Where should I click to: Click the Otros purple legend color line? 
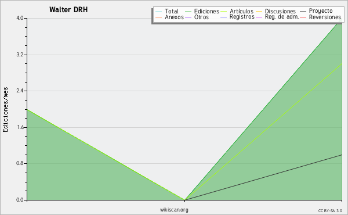point(188,17)
